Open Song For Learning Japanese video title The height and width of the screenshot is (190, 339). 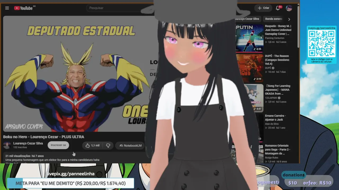(x=278, y=90)
